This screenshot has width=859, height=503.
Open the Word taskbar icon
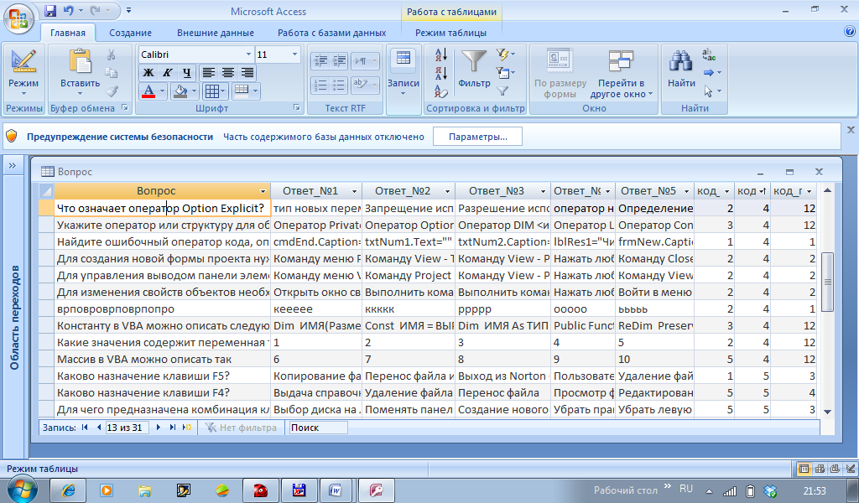(x=336, y=490)
